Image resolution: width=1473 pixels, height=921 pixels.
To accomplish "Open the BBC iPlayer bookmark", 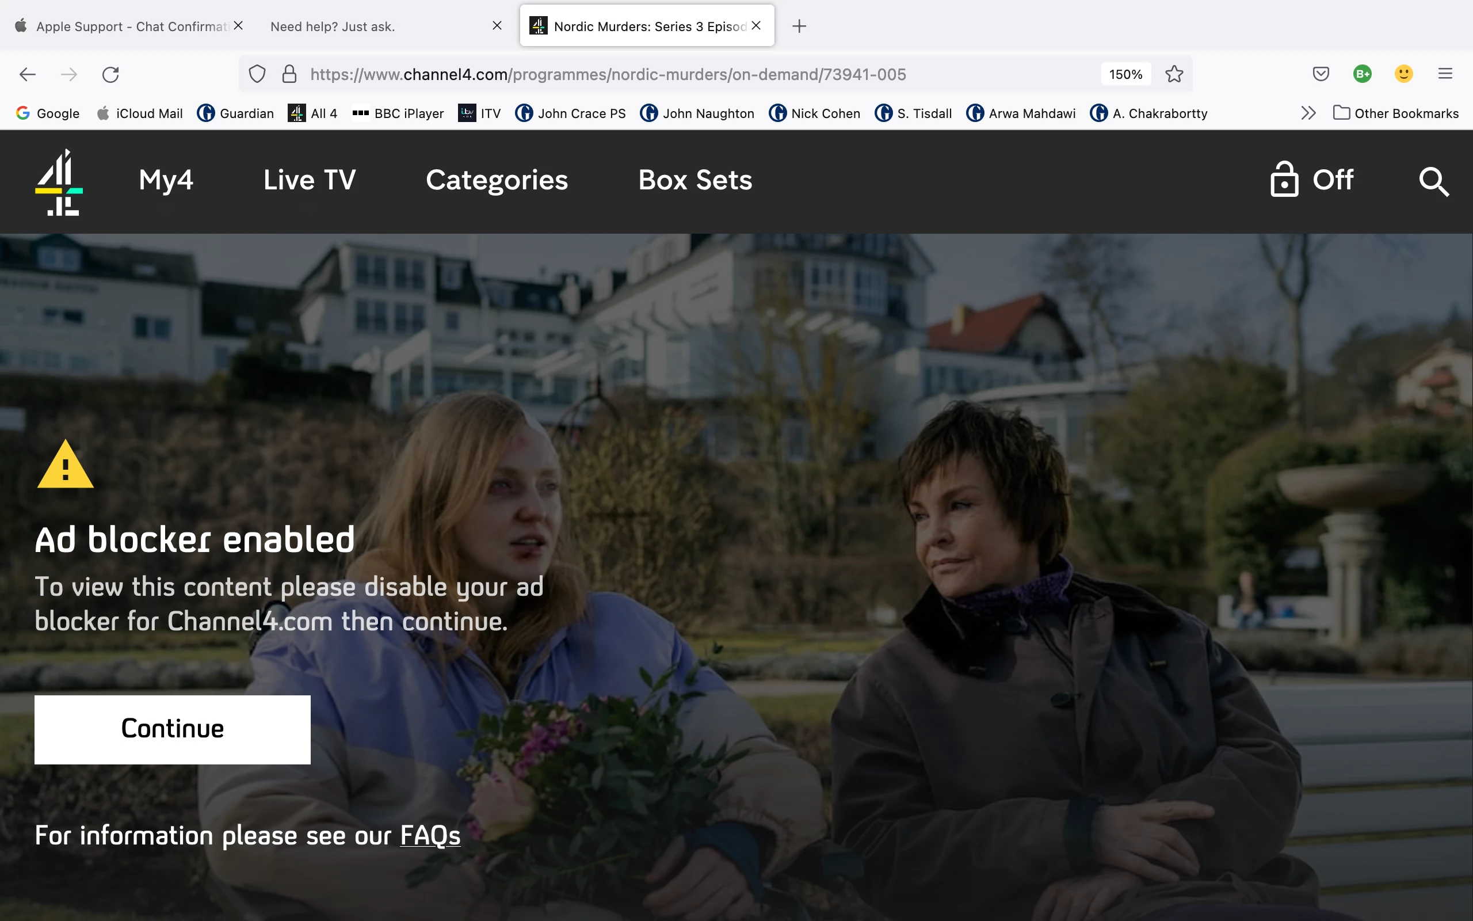I will click(x=398, y=113).
